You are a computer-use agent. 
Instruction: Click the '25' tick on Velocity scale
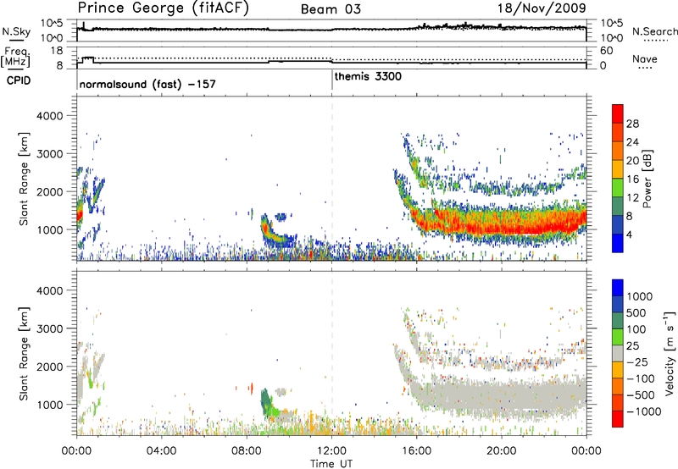[632, 346]
